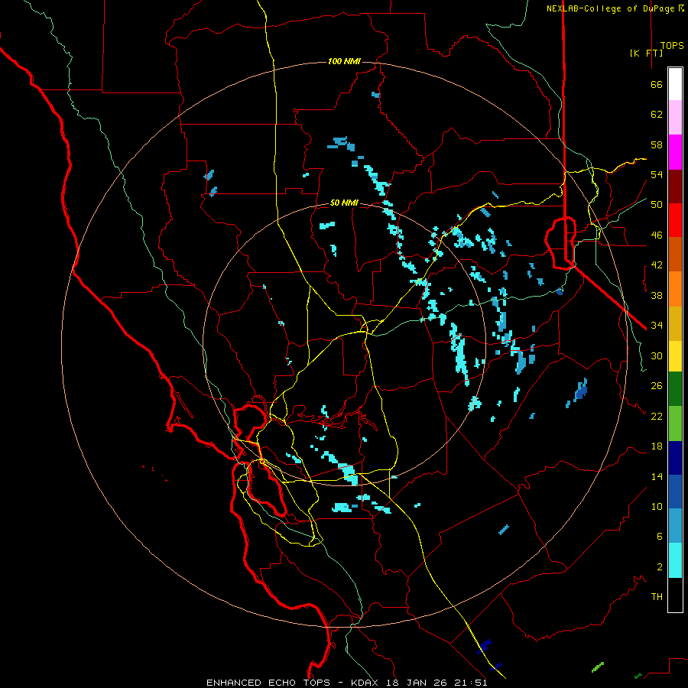
Task: Click the white swatch in the tops legend
Action: [x=675, y=84]
